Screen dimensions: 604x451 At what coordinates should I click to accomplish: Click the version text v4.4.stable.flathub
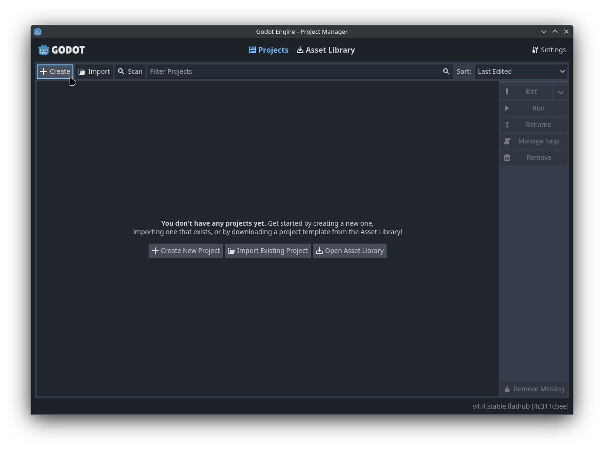520,406
